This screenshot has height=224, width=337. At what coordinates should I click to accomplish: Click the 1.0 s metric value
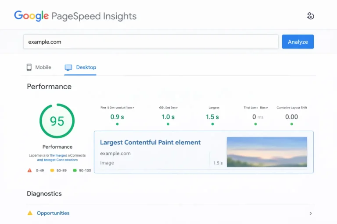click(x=168, y=117)
